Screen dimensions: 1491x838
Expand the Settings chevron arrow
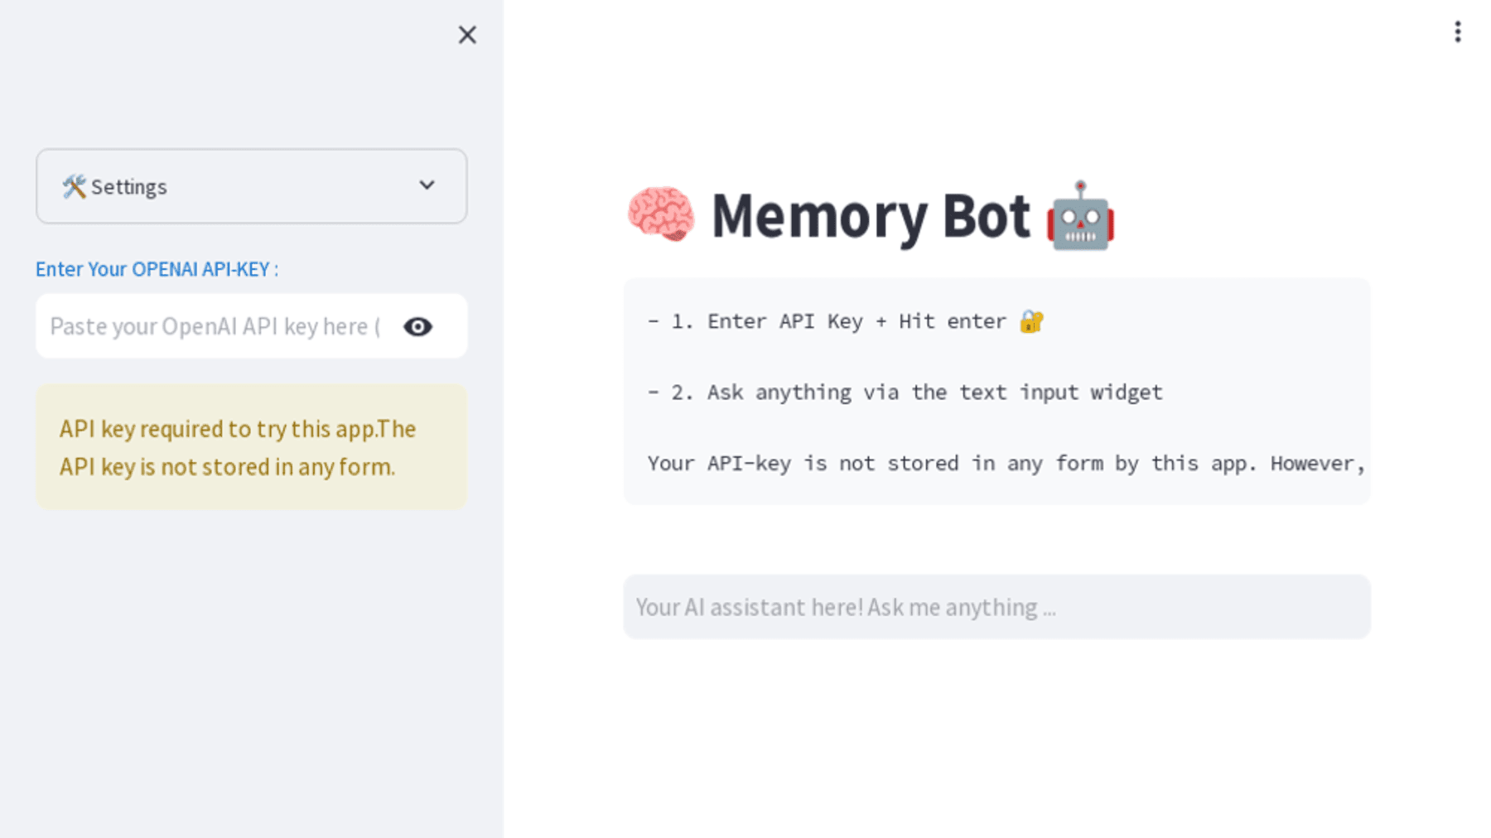pyautogui.click(x=427, y=185)
